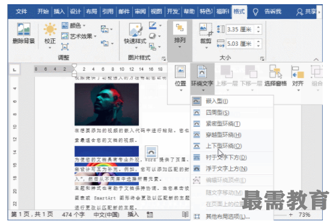Open the Corrections (校正) sun icon
This screenshot has width=333, height=224.
(x=50, y=29)
